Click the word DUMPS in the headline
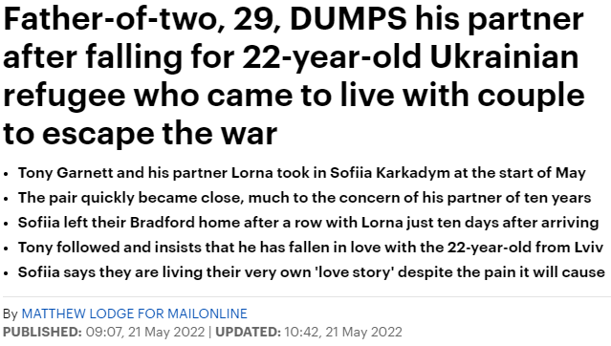 click(348, 19)
